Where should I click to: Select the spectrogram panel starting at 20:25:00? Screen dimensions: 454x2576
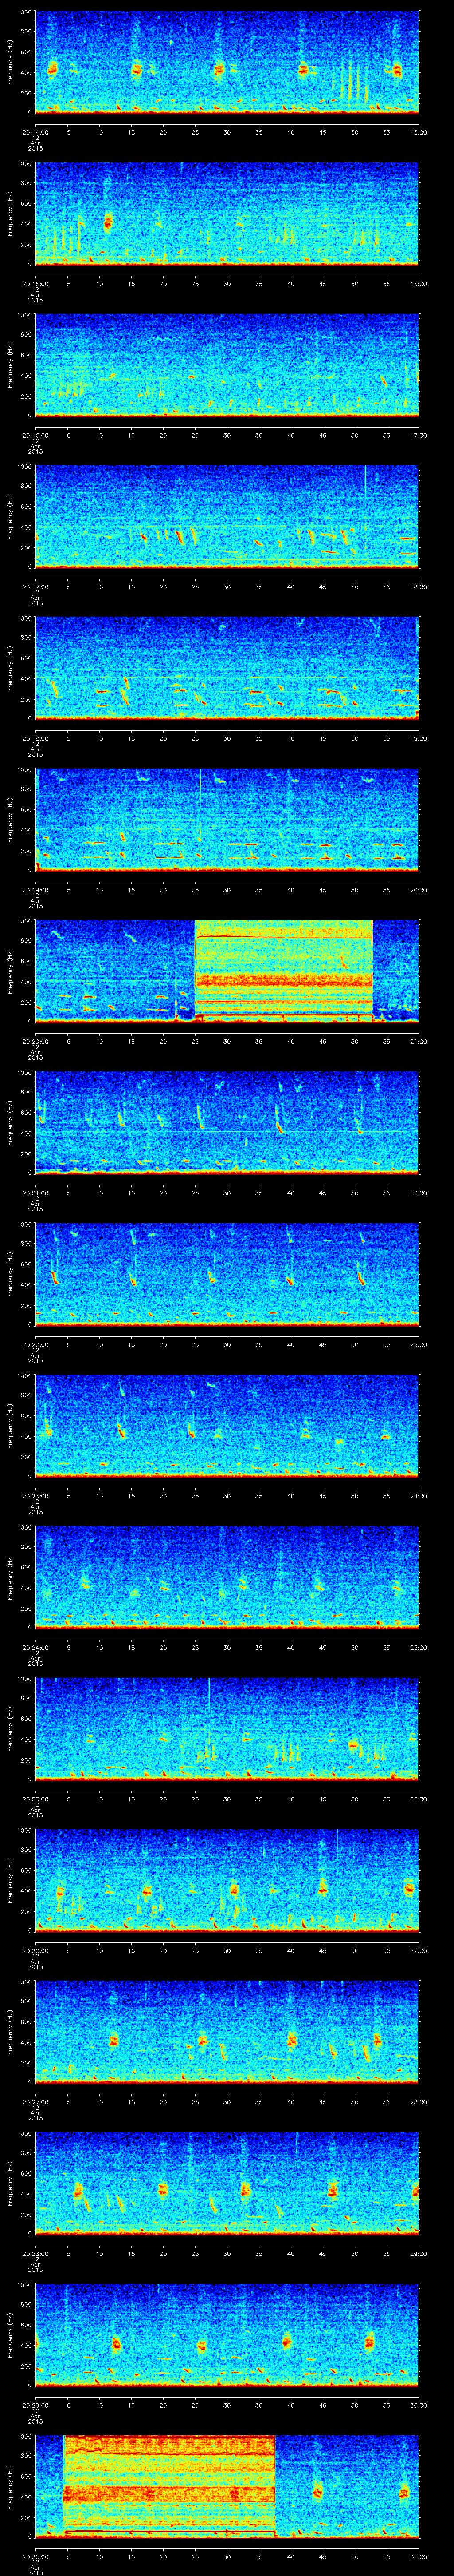tap(227, 1729)
